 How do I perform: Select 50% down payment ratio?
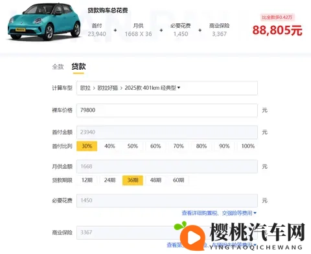pyautogui.click(x=133, y=146)
